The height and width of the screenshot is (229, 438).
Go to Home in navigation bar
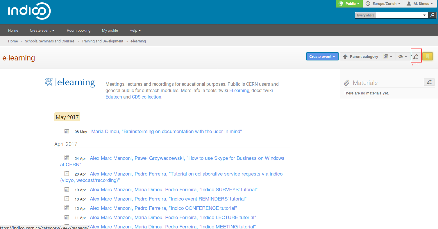[x=13, y=30]
